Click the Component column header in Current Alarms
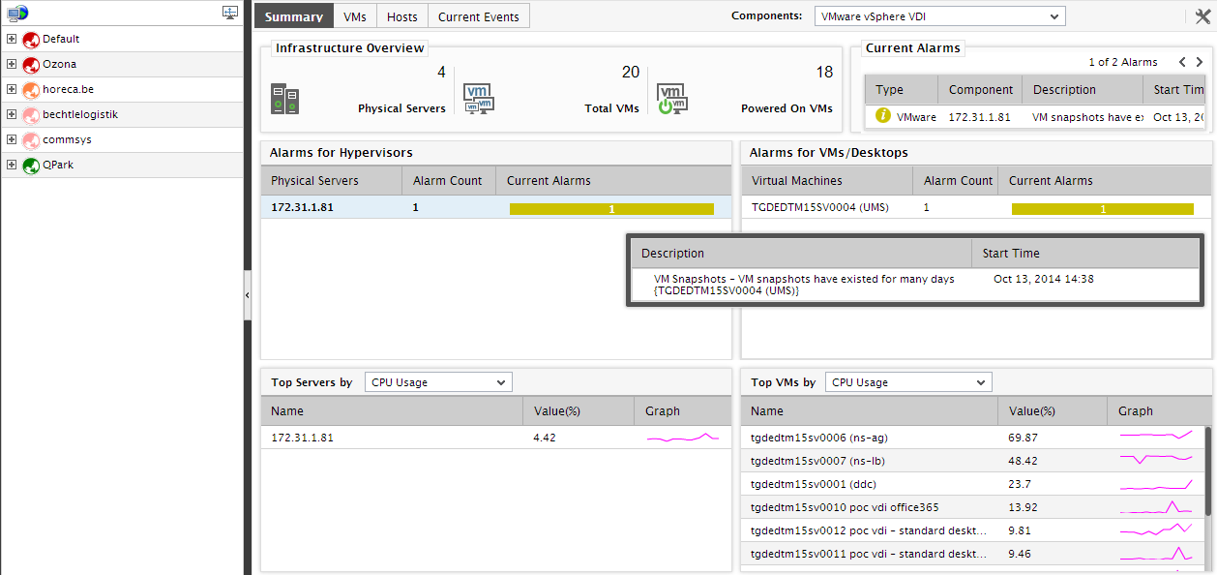This screenshot has height=575, width=1217. click(981, 90)
